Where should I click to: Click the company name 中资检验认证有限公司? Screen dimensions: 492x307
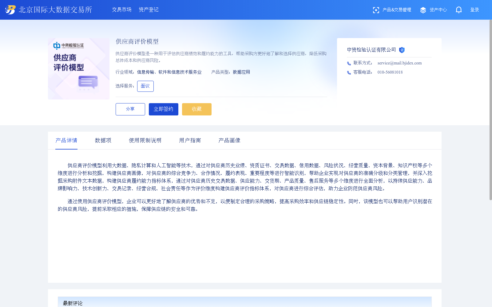[x=371, y=50]
